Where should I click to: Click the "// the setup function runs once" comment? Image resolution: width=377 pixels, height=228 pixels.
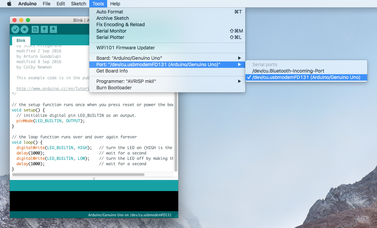93,104
